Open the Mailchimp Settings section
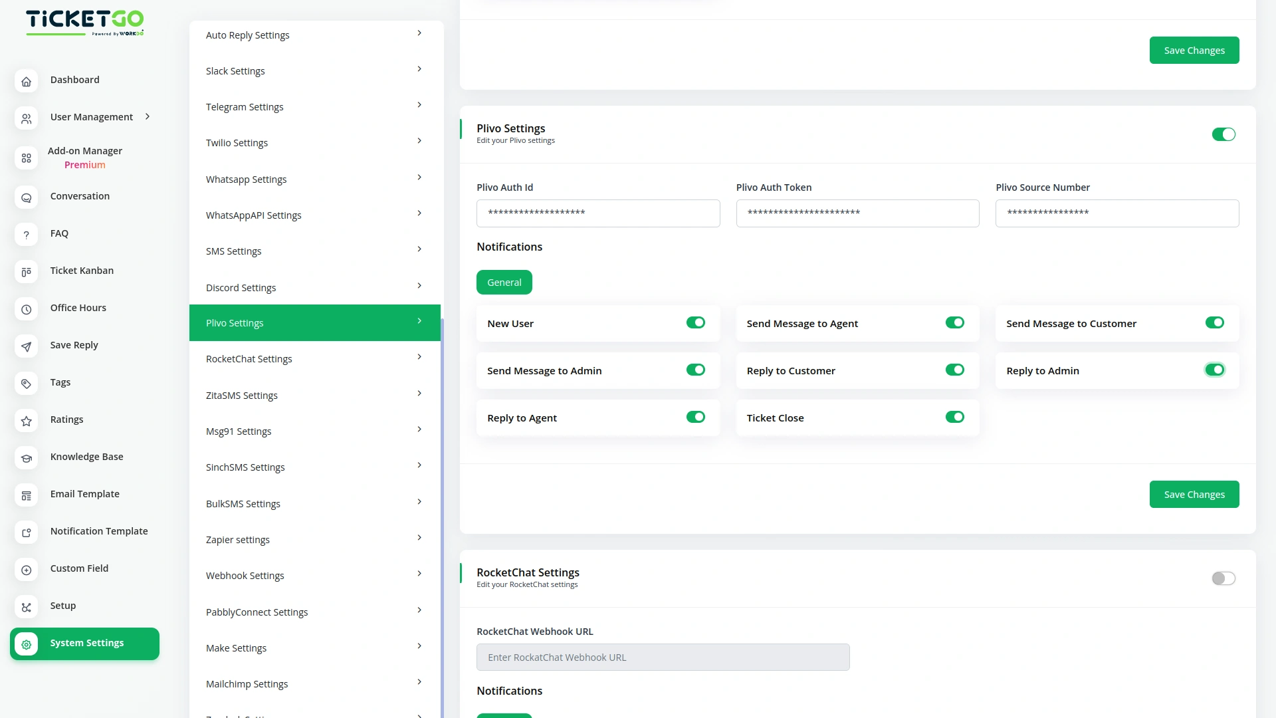Screen dimensions: 1276x718 pos(314,683)
